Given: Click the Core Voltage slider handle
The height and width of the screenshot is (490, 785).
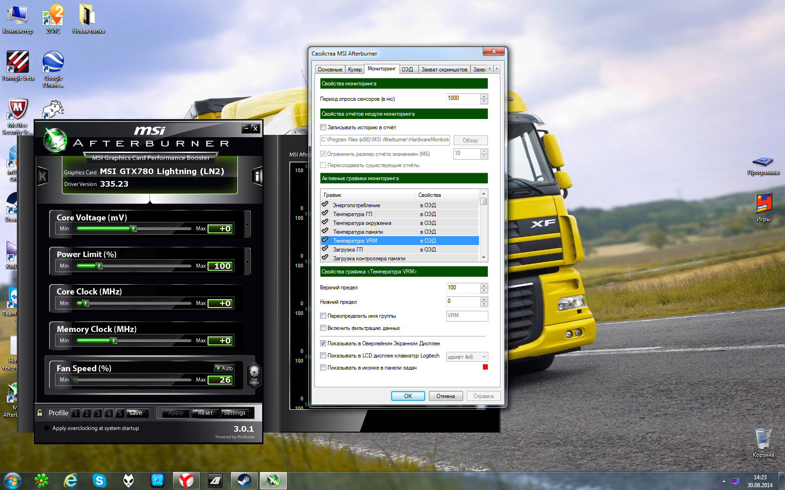Looking at the screenshot, I should (x=134, y=229).
